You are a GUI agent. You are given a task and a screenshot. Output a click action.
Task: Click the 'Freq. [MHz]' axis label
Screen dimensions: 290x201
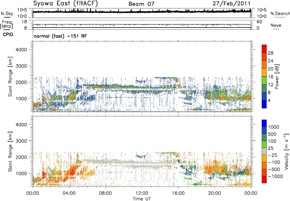point(7,24)
